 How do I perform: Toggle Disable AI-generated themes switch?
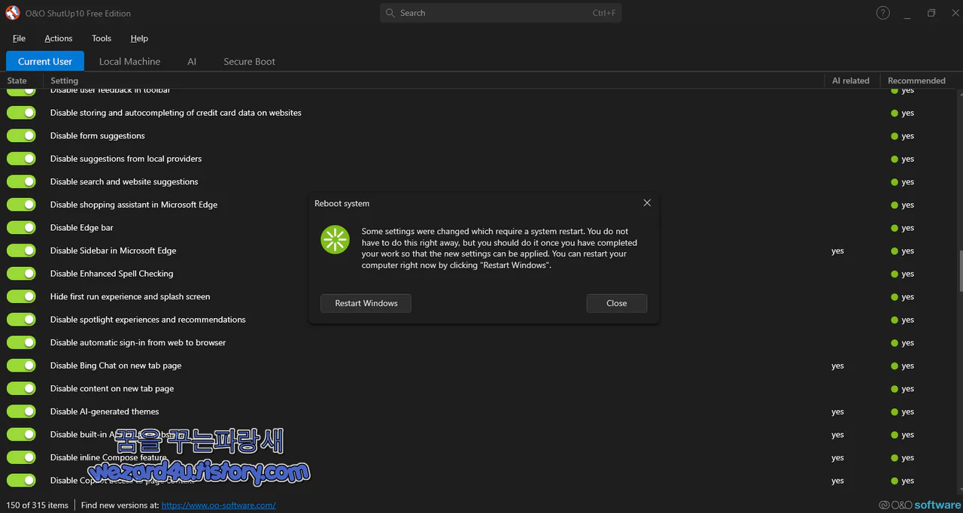pos(21,411)
